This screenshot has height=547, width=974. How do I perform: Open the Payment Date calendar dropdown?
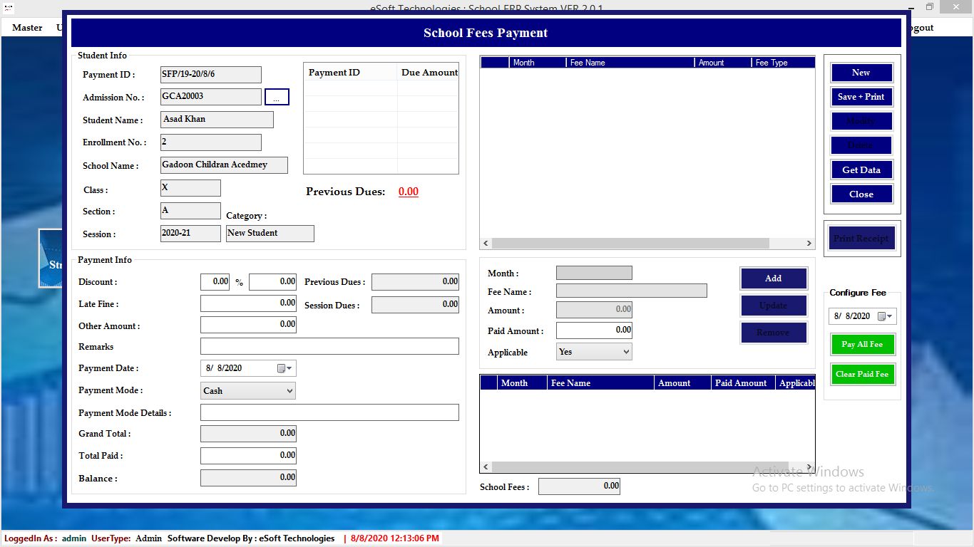click(285, 368)
